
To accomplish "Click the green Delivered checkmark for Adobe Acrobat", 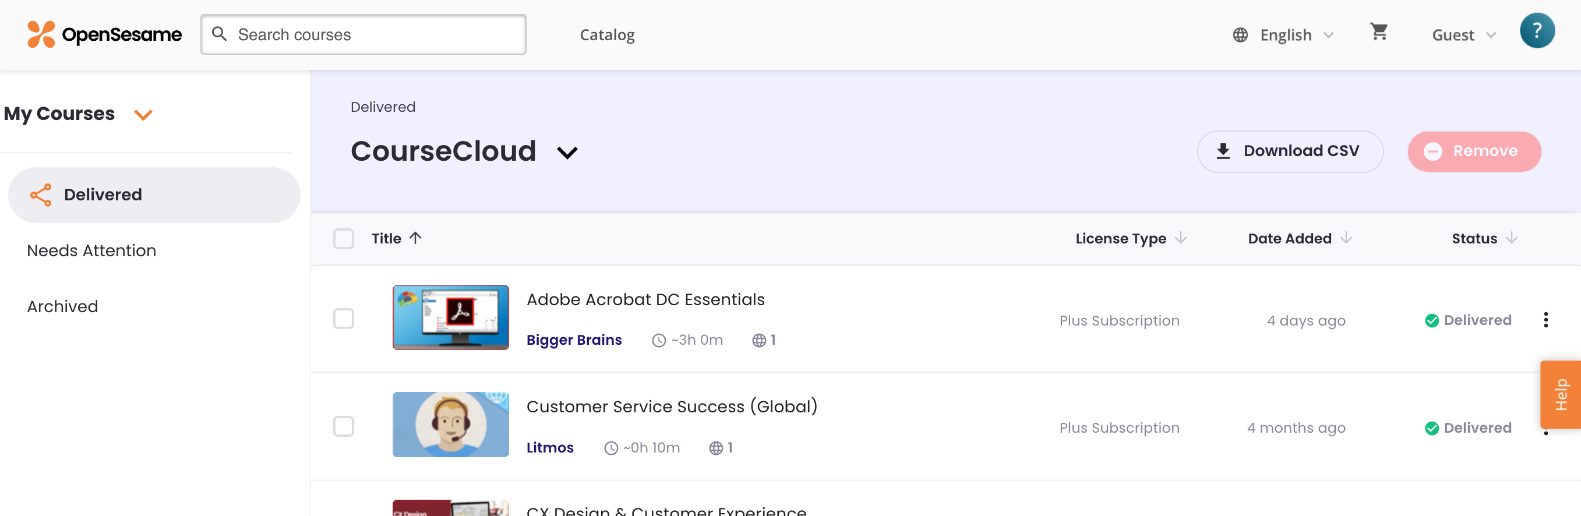I will click(x=1431, y=320).
